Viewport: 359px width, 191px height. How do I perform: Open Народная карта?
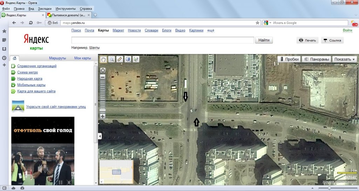(29, 79)
